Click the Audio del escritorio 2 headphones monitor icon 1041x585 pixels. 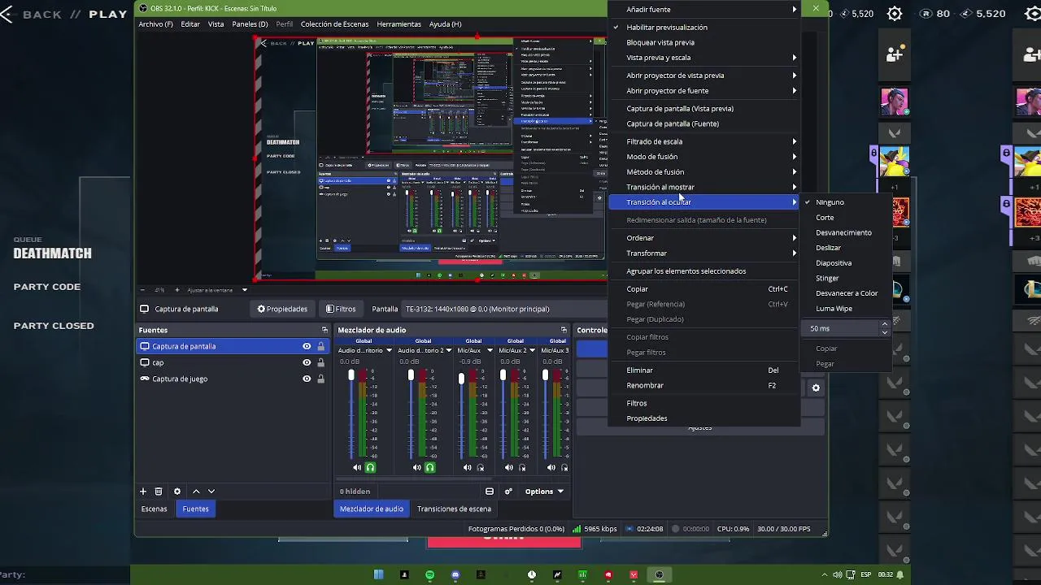pyautogui.click(x=430, y=467)
